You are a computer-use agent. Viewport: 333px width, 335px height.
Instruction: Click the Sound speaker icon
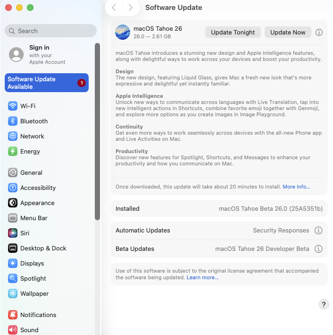coord(13,330)
